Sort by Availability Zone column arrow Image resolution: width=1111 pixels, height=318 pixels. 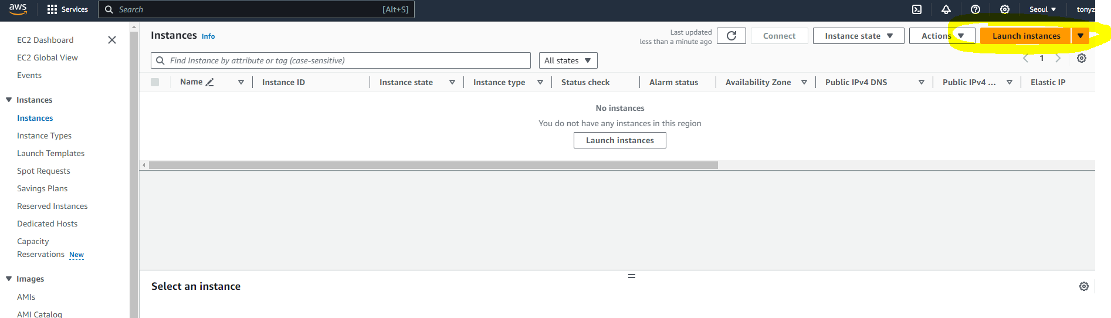click(x=804, y=82)
